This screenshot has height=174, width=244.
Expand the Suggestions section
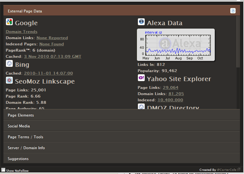point(122,158)
